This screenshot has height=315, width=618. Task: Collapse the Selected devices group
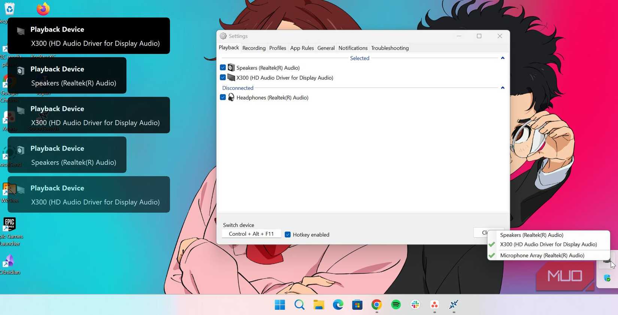coord(503,58)
